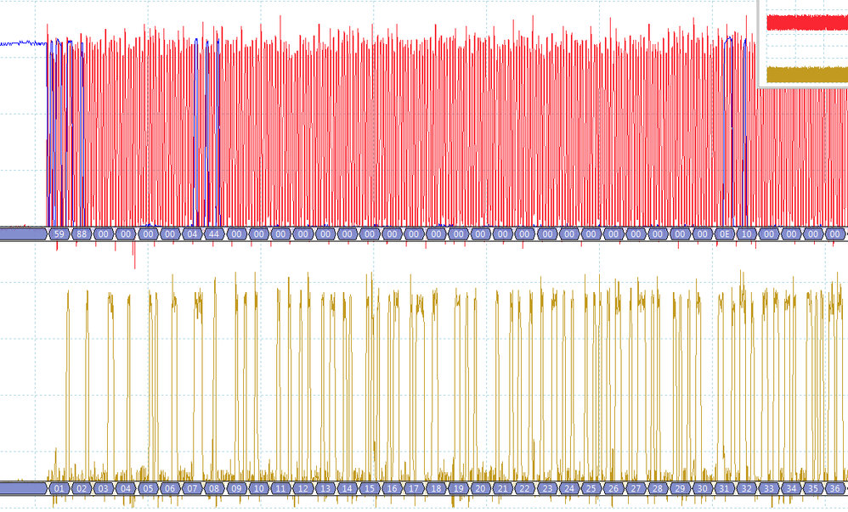This screenshot has width=848, height=512.
Task: Select byte 10 in the red channel decode row
Action: (746, 234)
